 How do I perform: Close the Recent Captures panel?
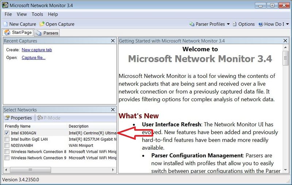[x=113, y=41]
